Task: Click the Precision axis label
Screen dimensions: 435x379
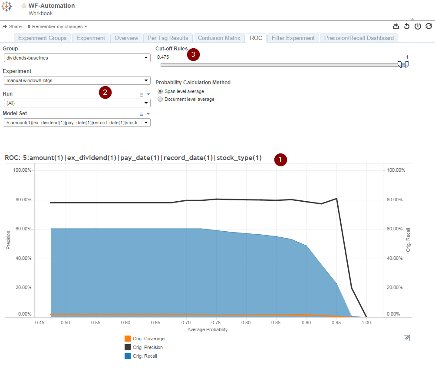Action: coord(8,240)
